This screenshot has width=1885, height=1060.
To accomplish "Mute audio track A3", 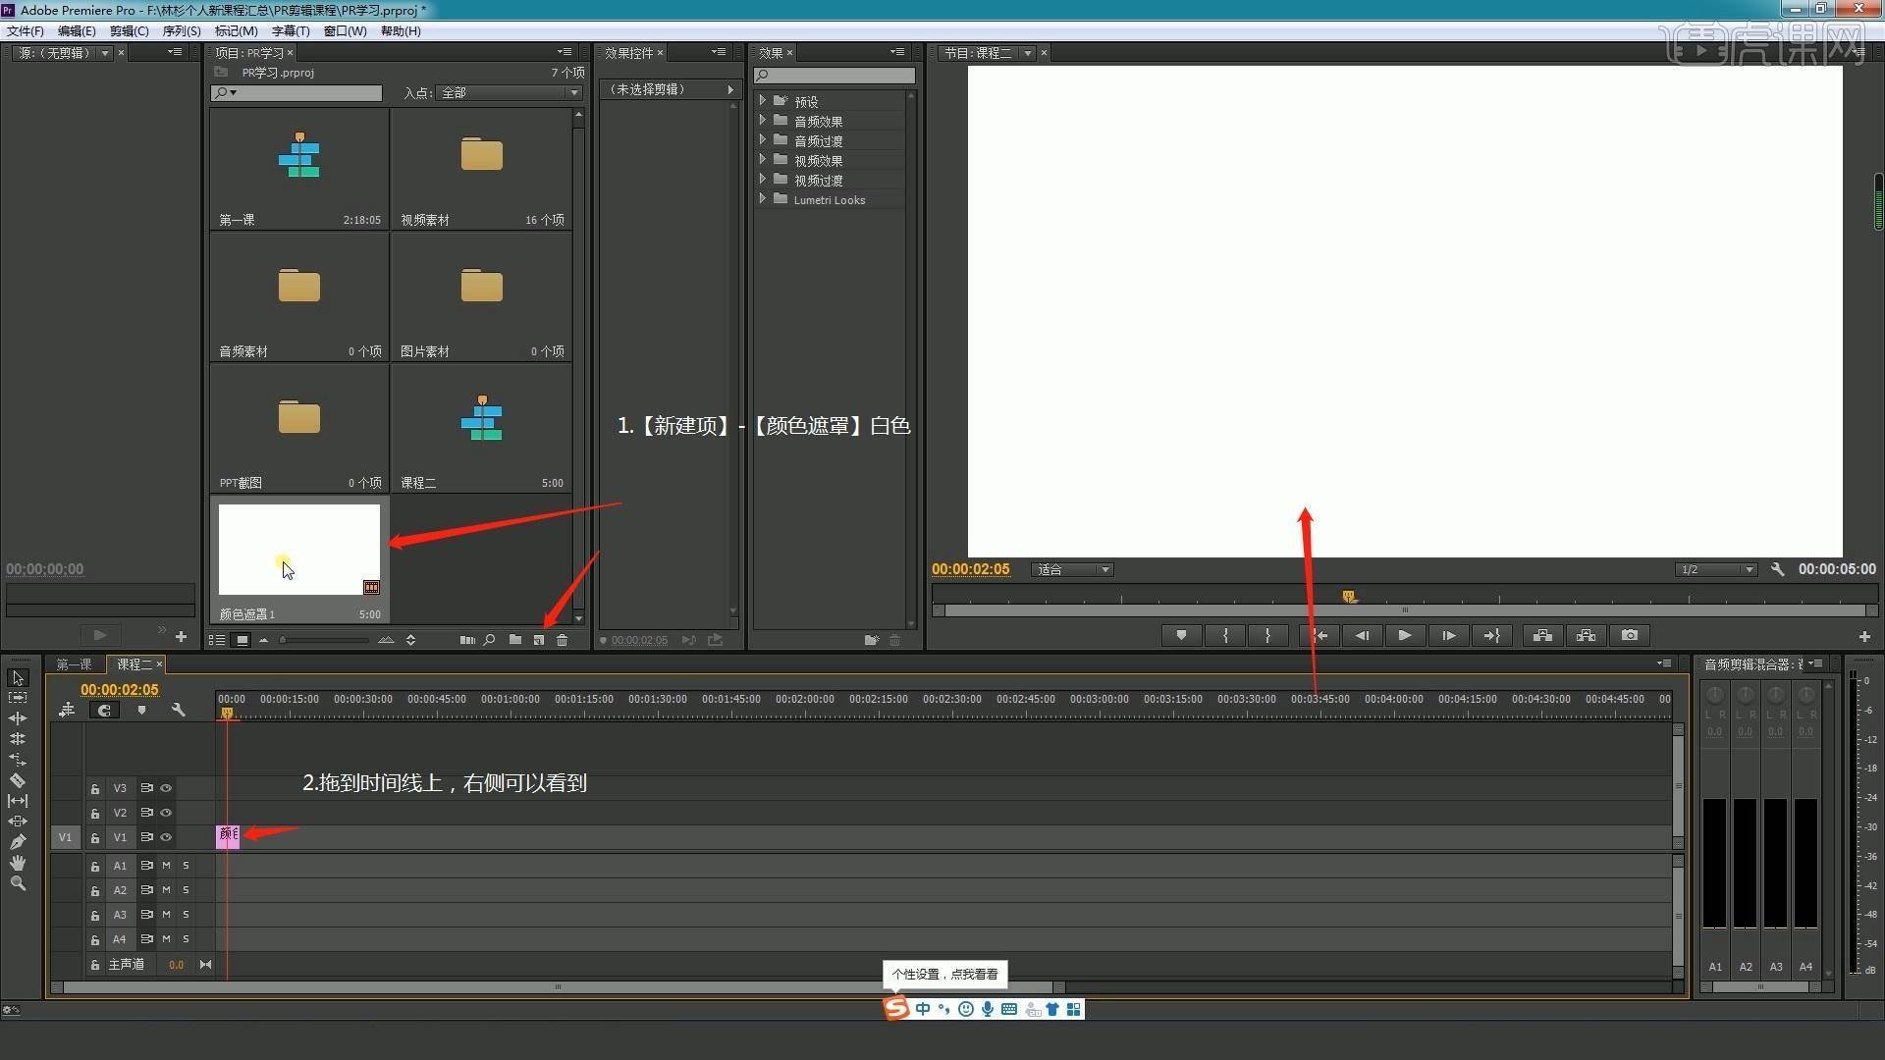I will [166, 915].
